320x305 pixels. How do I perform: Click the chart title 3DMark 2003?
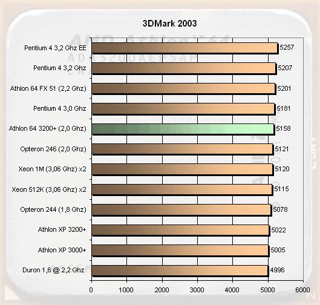tap(169, 24)
